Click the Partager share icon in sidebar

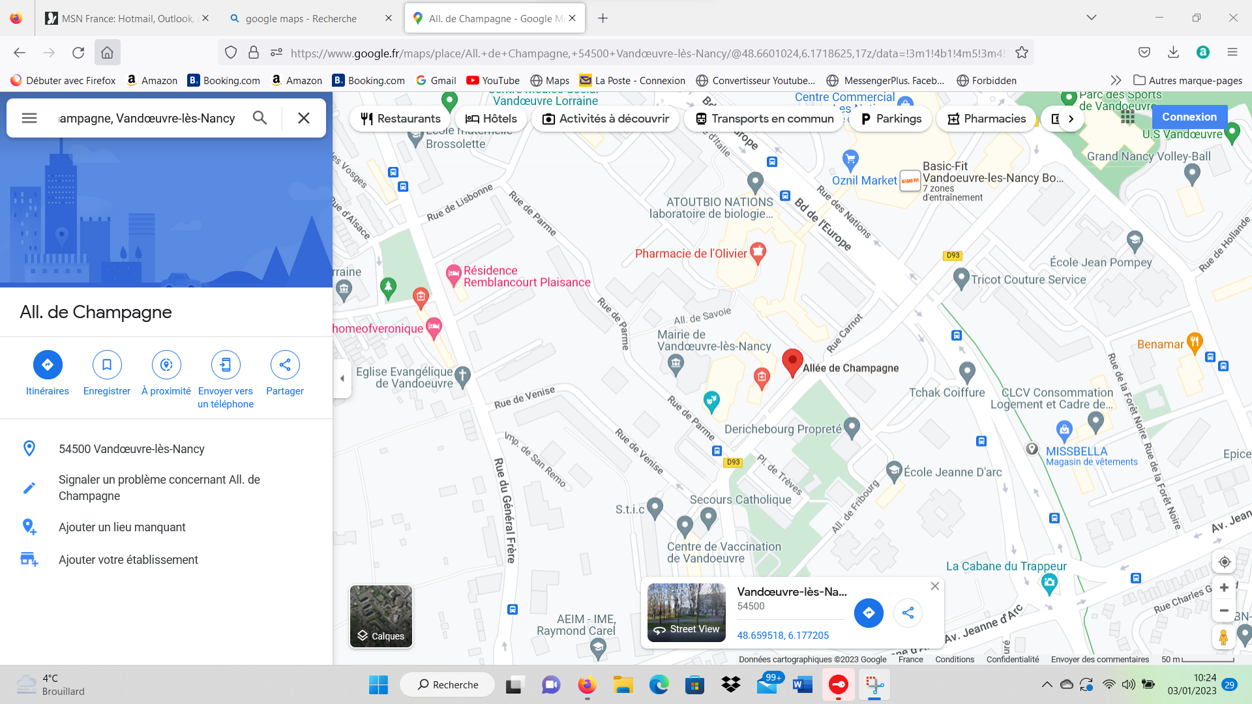285,364
